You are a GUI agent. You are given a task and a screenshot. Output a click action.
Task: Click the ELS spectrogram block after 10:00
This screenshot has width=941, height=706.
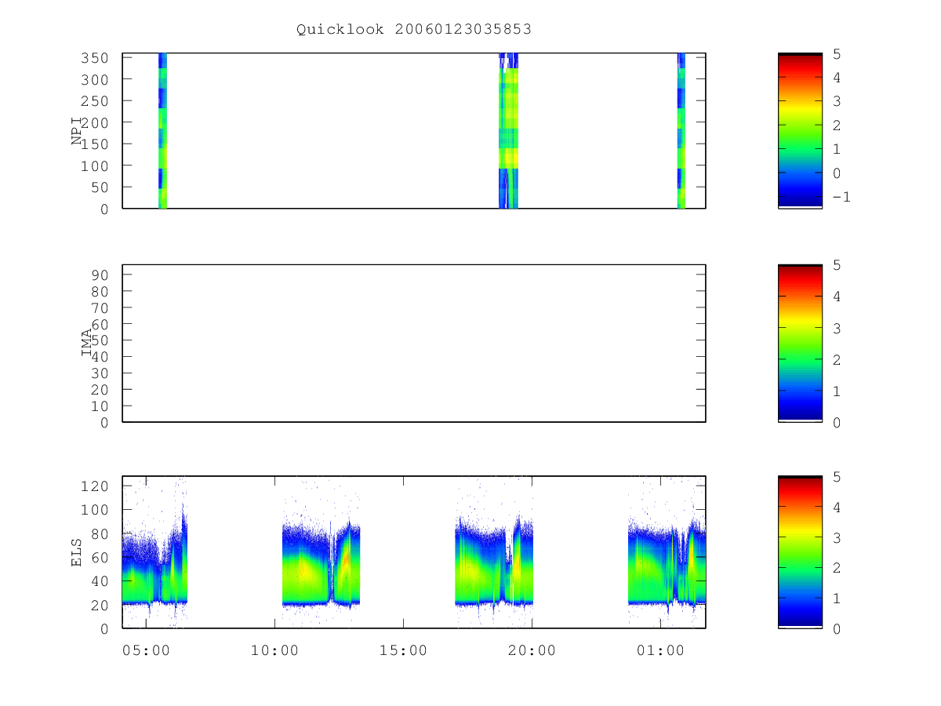coord(321,565)
